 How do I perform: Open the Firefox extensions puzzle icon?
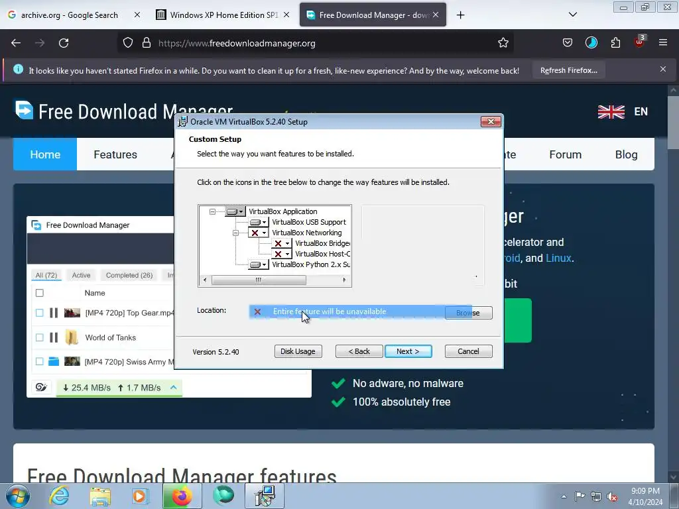(615, 43)
